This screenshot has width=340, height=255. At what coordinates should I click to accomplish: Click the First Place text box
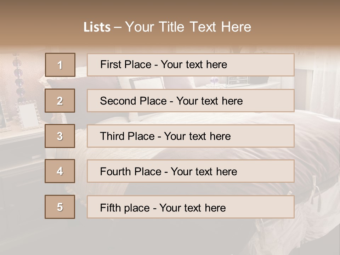click(191, 65)
